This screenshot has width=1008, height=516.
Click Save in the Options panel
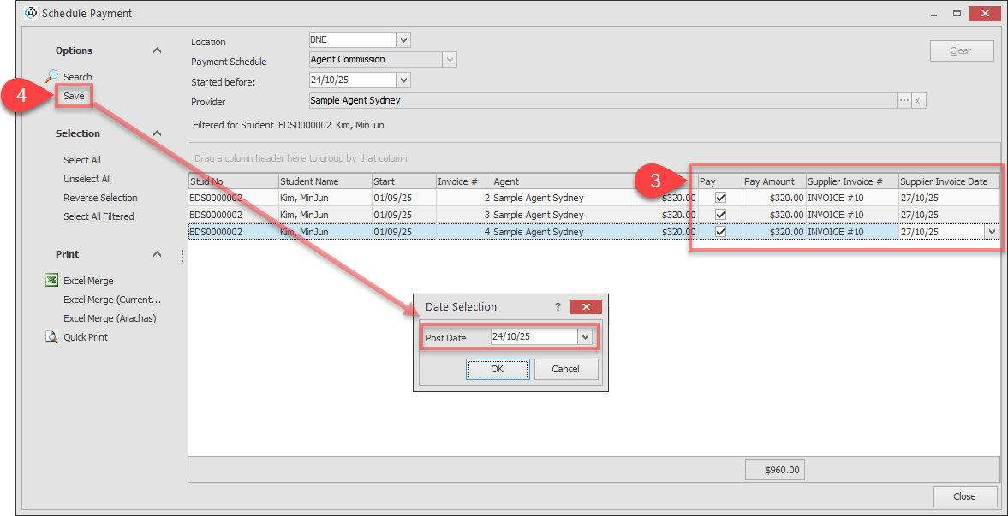coord(74,96)
